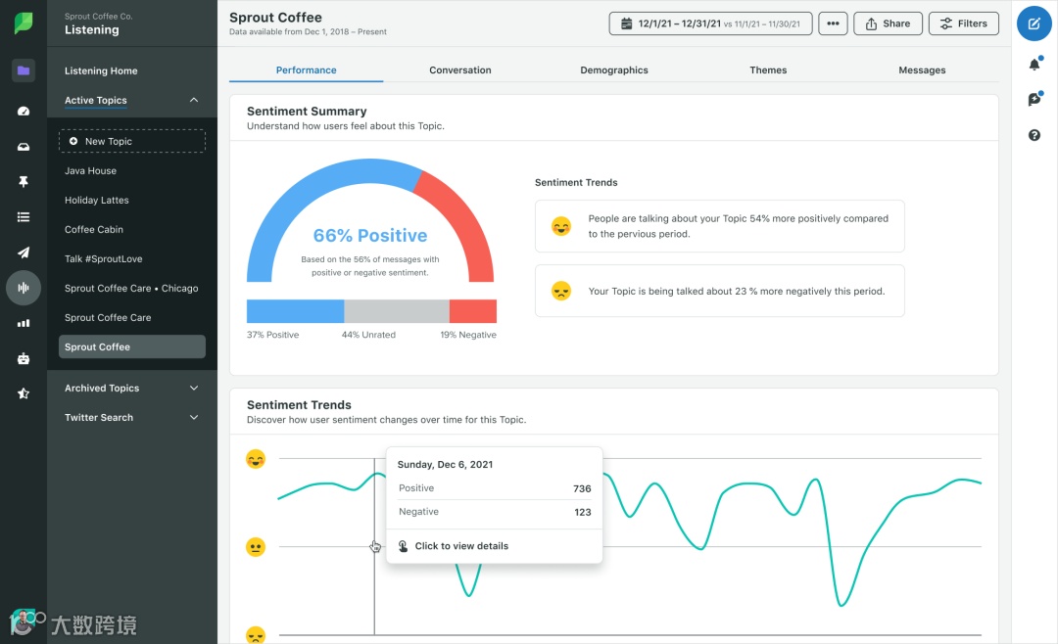
Task: Select the Java House topic
Action: click(x=90, y=170)
